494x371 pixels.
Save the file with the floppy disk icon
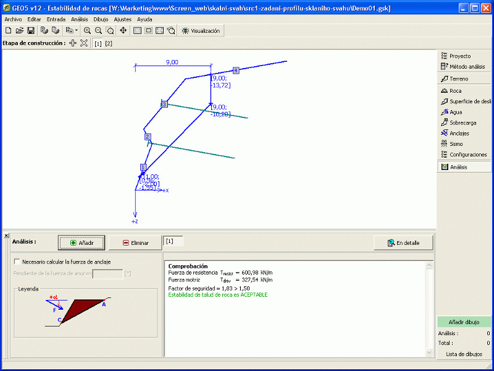tap(30, 30)
